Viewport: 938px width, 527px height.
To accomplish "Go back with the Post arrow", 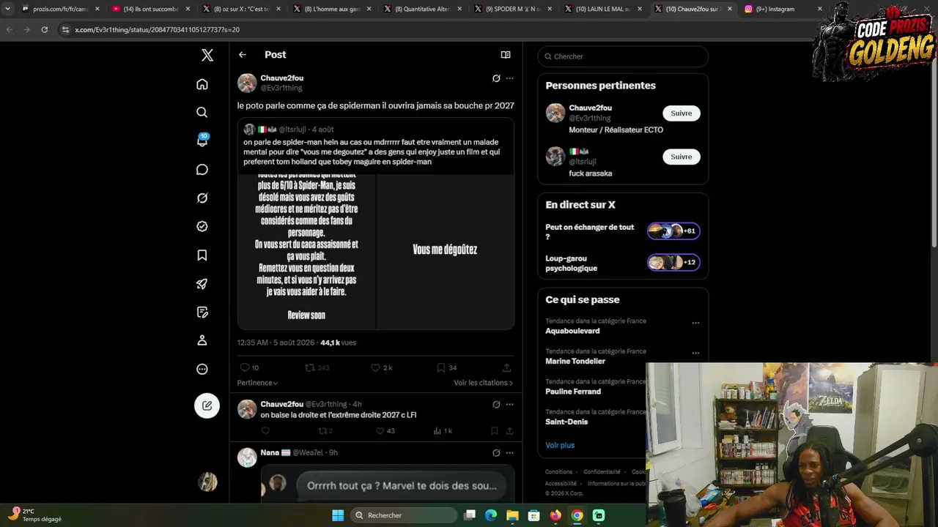I will 243,55.
